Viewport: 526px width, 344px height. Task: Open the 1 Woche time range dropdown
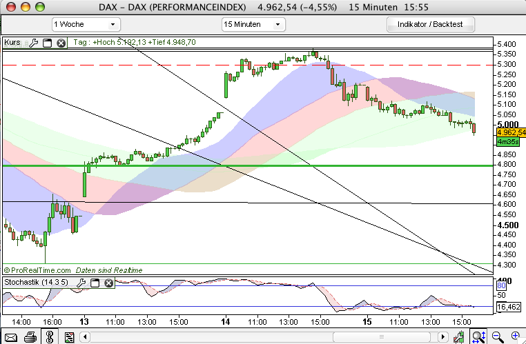click(86, 24)
